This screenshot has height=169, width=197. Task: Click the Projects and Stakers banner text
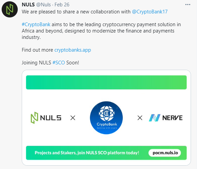[x=87, y=153]
